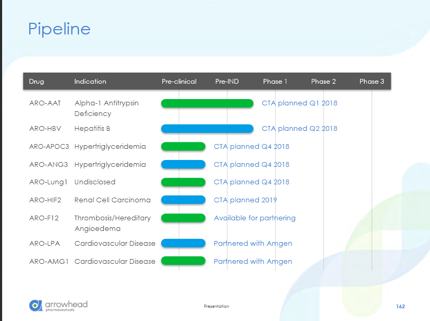Click the CTA planned Q2 2018 text
Viewport: 430px width, 321px height.
(x=300, y=129)
